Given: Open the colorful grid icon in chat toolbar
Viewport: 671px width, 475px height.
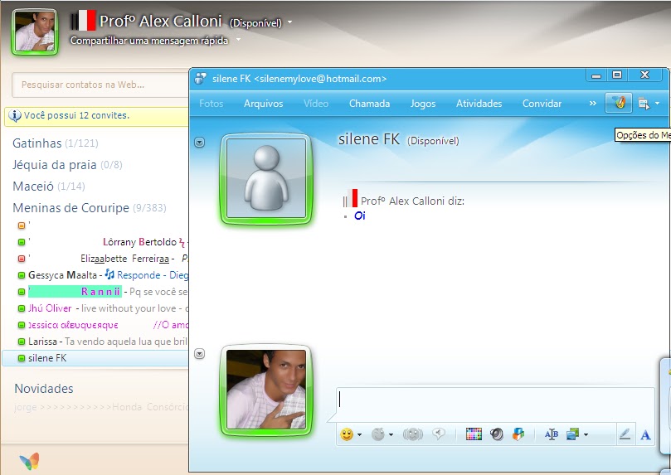Looking at the screenshot, I should coord(474,434).
